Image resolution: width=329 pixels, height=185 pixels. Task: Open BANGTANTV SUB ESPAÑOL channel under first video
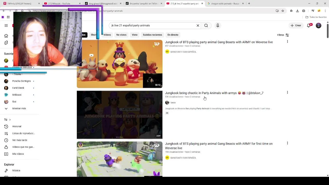[x=183, y=52]
